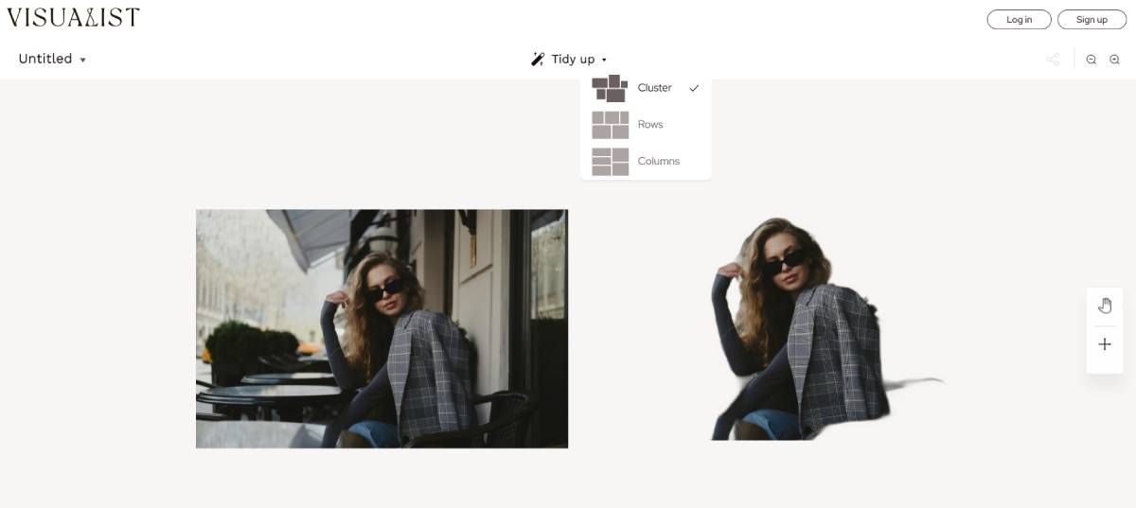Zoom out with the minus magnifier
The height and width of the screenshot is (508, 1136).
[x=1092, y=60]
